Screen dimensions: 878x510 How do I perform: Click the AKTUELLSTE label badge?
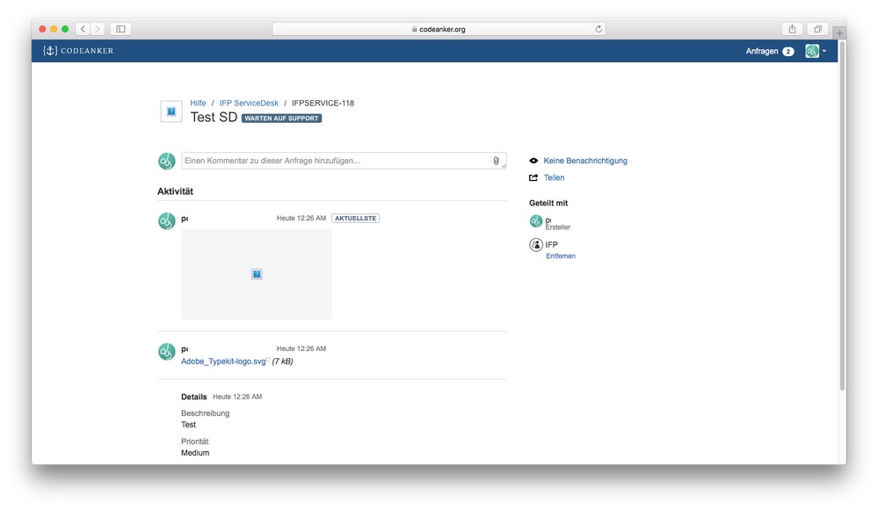356,218
